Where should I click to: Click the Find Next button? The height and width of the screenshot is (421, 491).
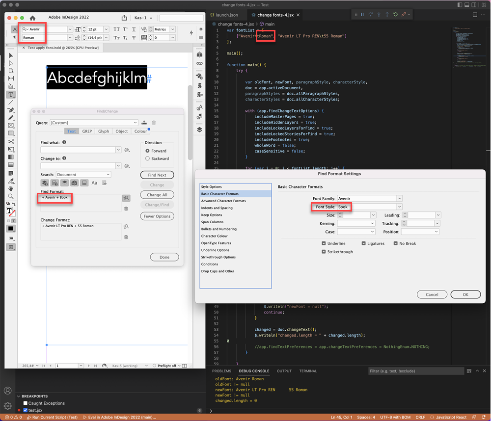157,175
